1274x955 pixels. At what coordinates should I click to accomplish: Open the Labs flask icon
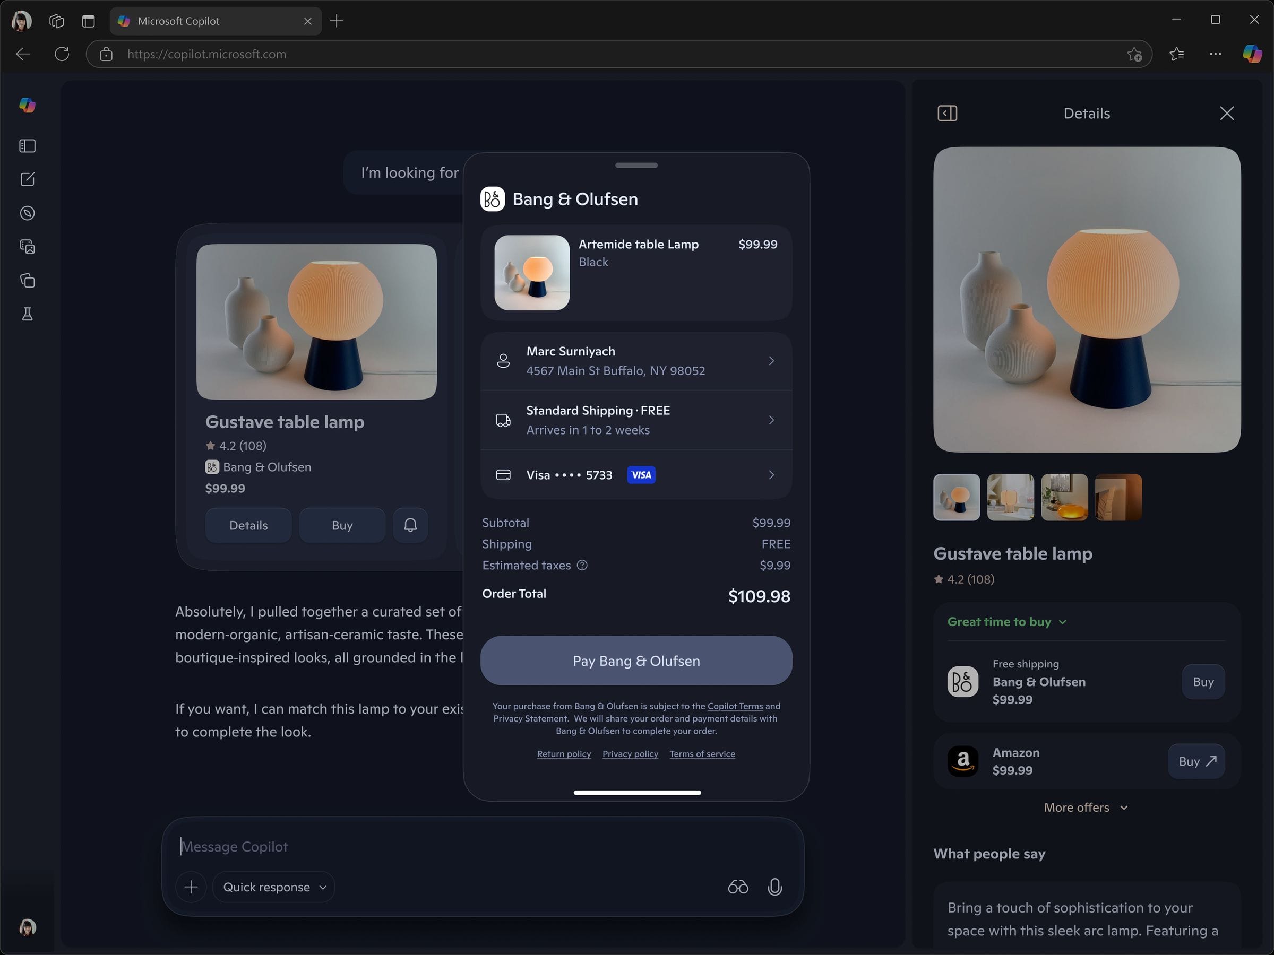click(x=27, y=314)
